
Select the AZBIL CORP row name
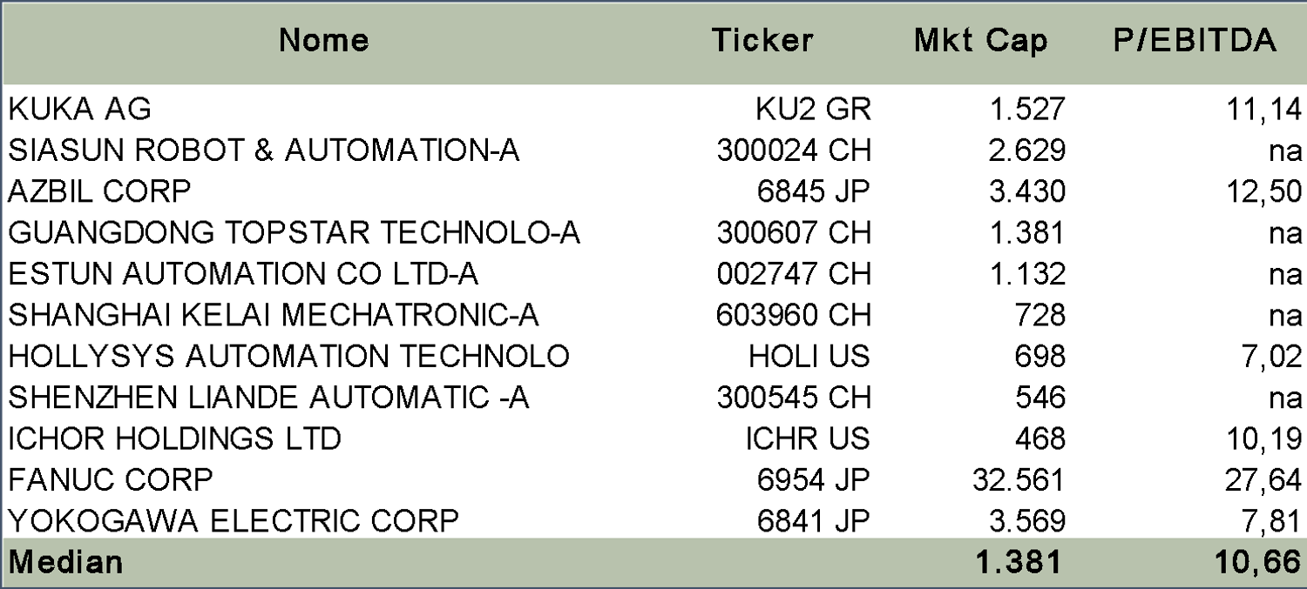(99, 191)
